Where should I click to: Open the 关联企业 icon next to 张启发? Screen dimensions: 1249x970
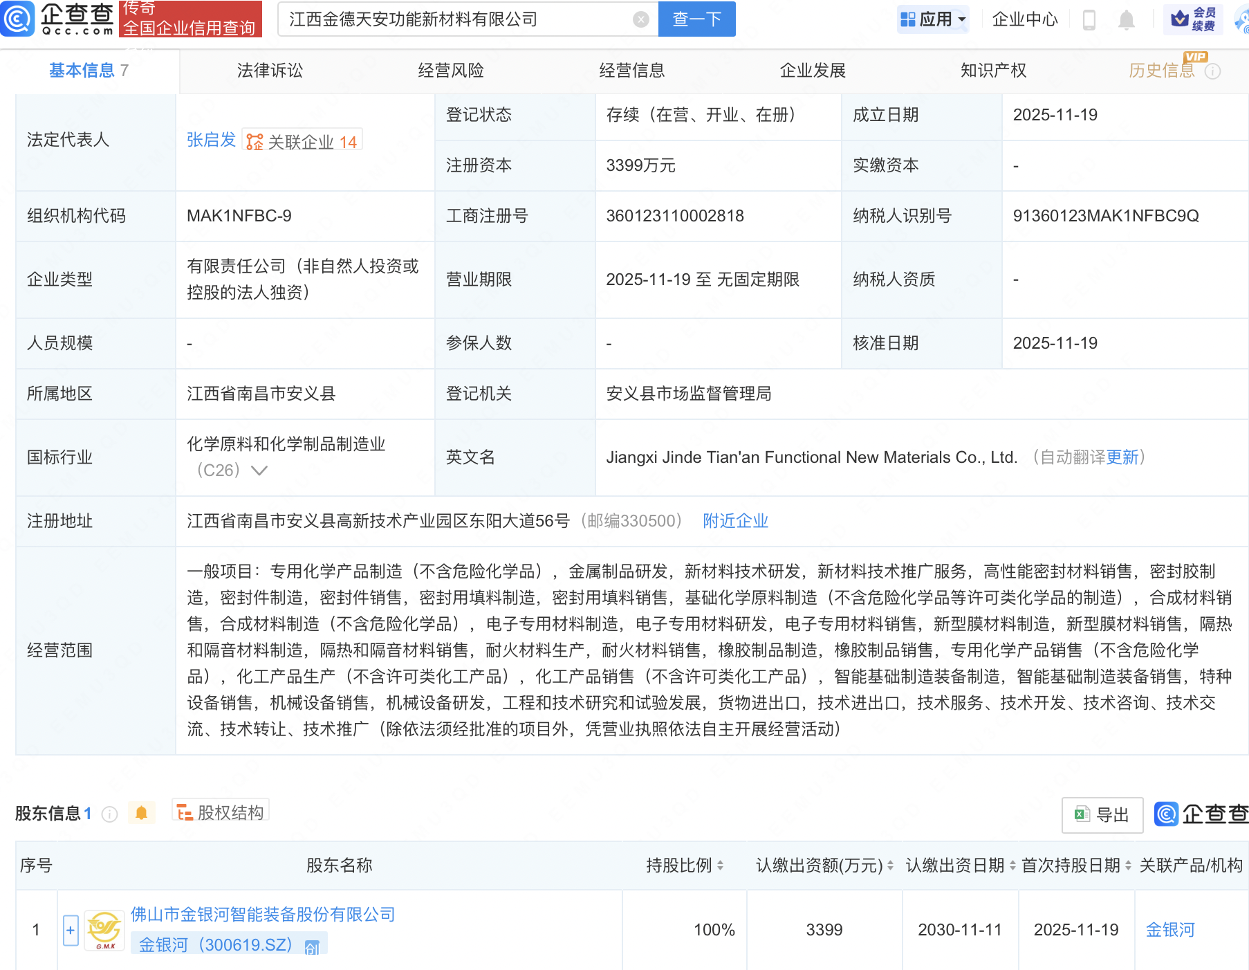255,140
